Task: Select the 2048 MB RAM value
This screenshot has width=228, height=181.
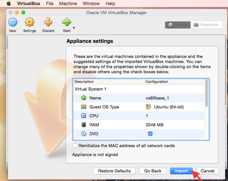Action: pos(154,125)
